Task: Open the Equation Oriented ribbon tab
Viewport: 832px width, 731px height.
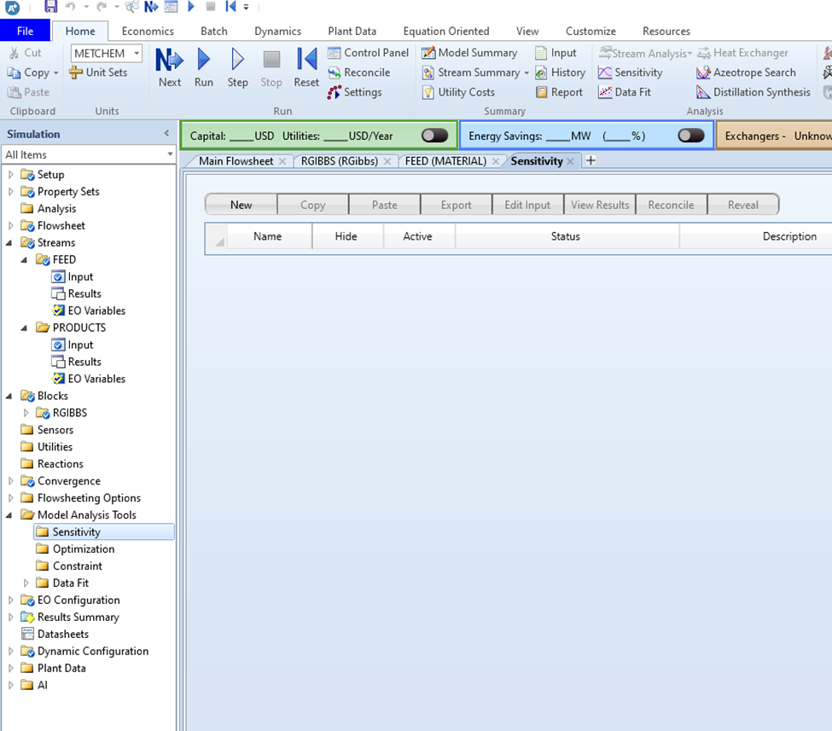Action: (x=446, y=31)
